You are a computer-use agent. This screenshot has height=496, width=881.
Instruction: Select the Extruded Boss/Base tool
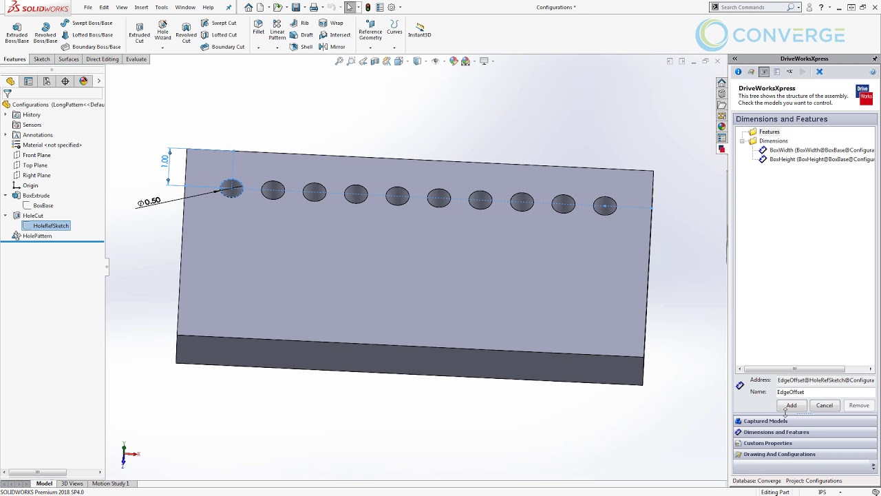(17, 33)
